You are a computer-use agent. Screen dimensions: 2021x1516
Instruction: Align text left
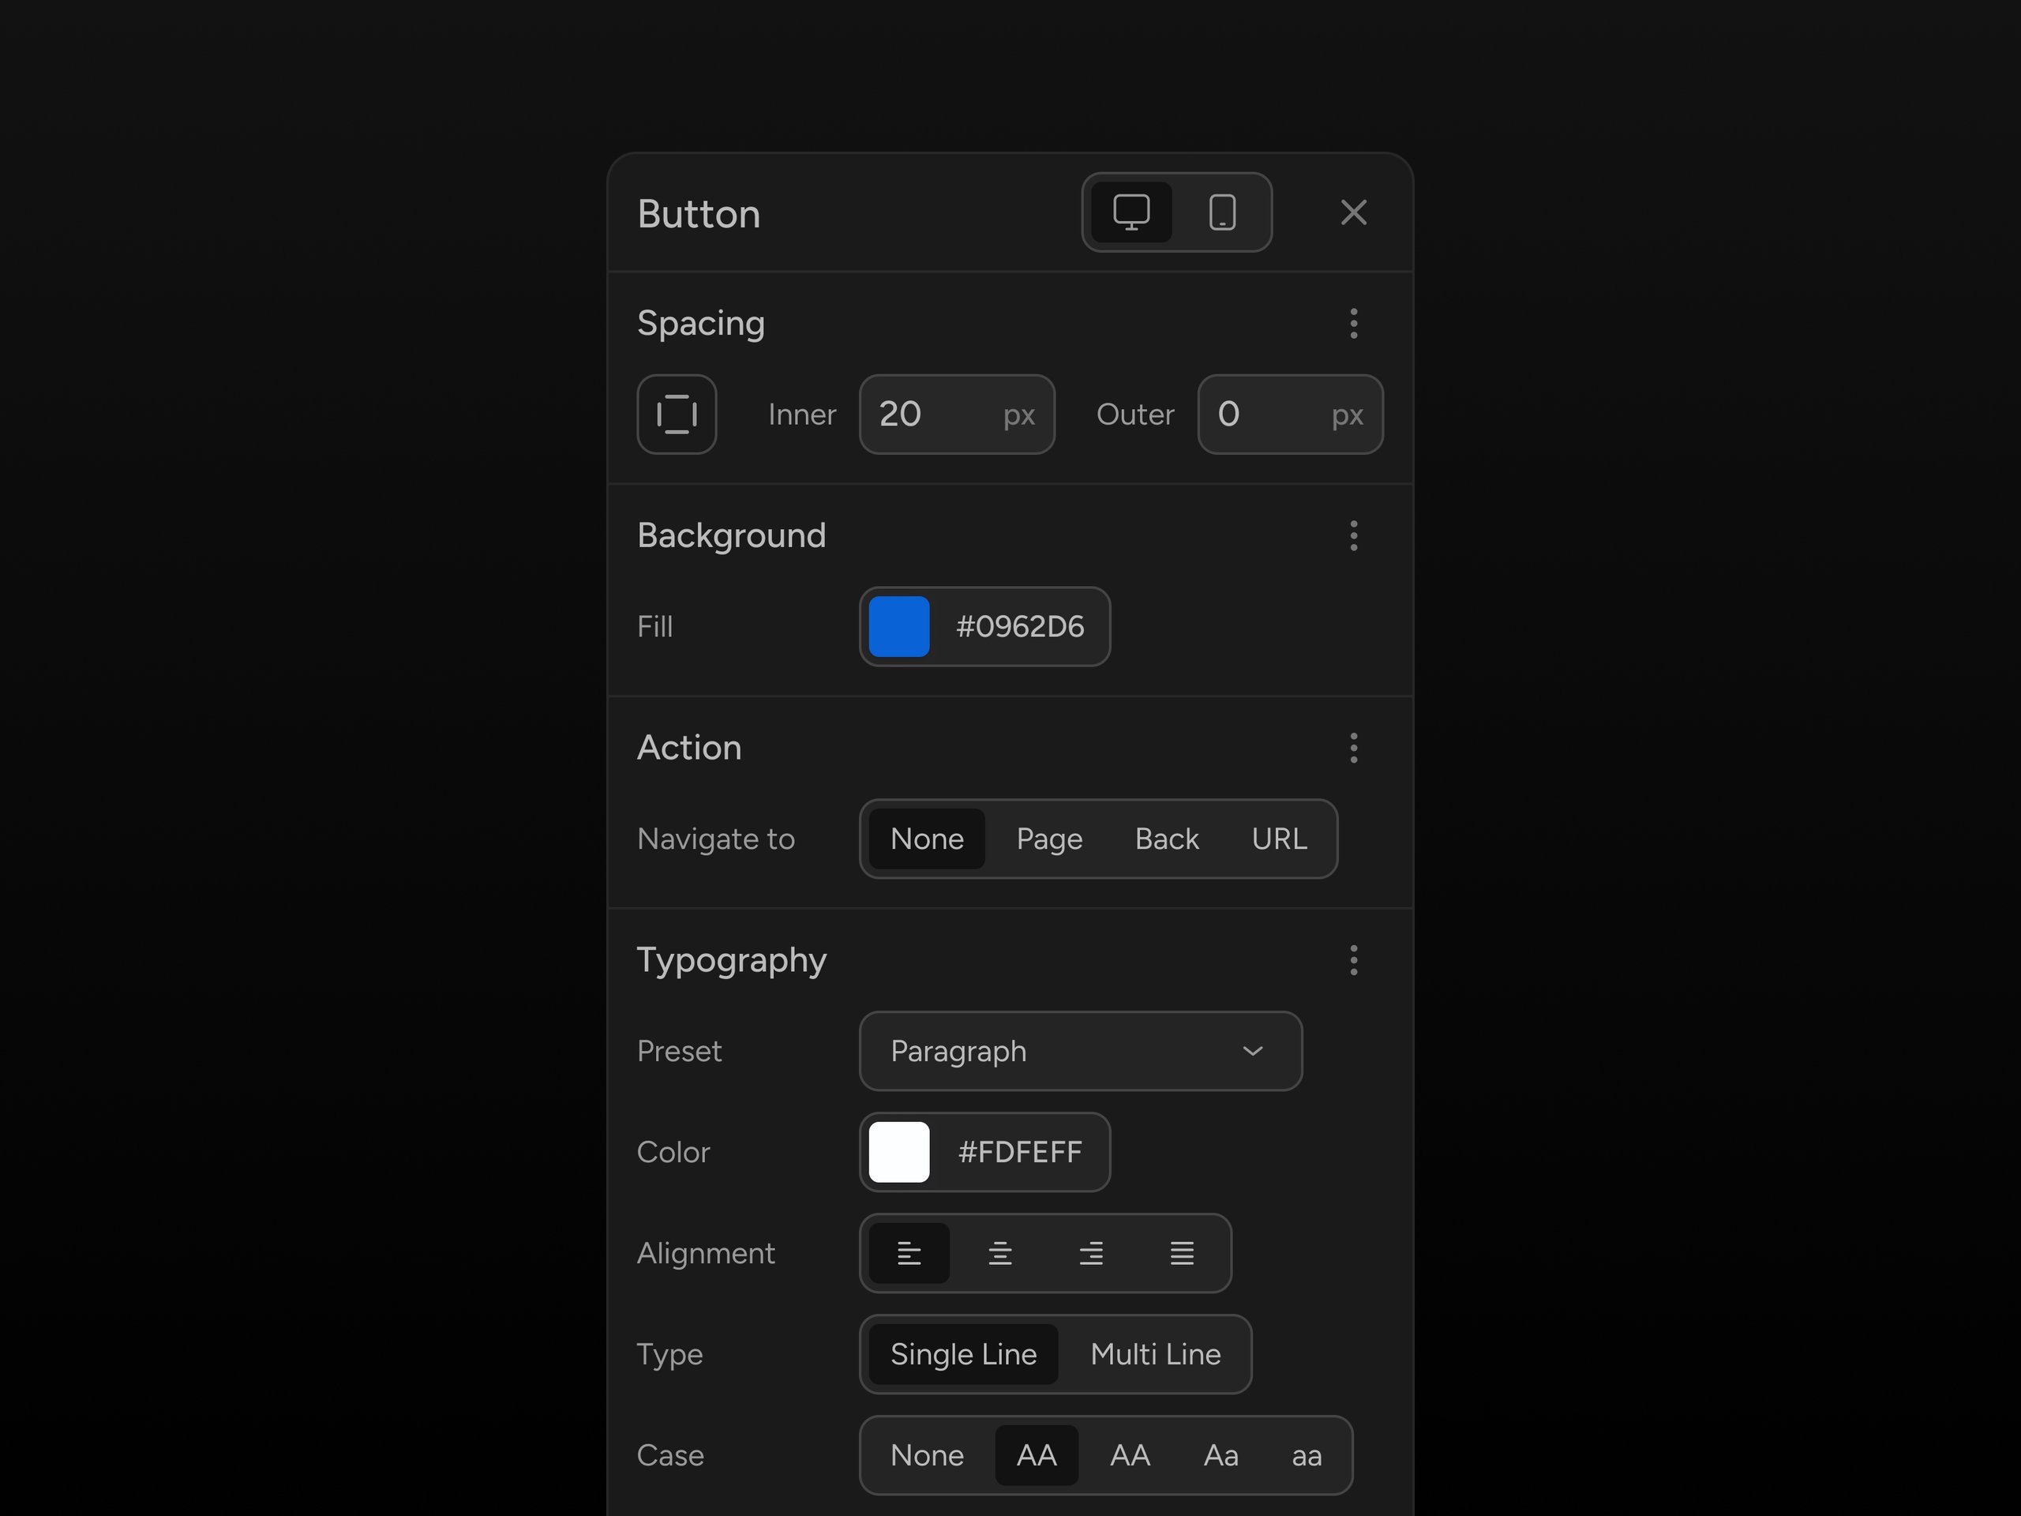[908, 1253]
